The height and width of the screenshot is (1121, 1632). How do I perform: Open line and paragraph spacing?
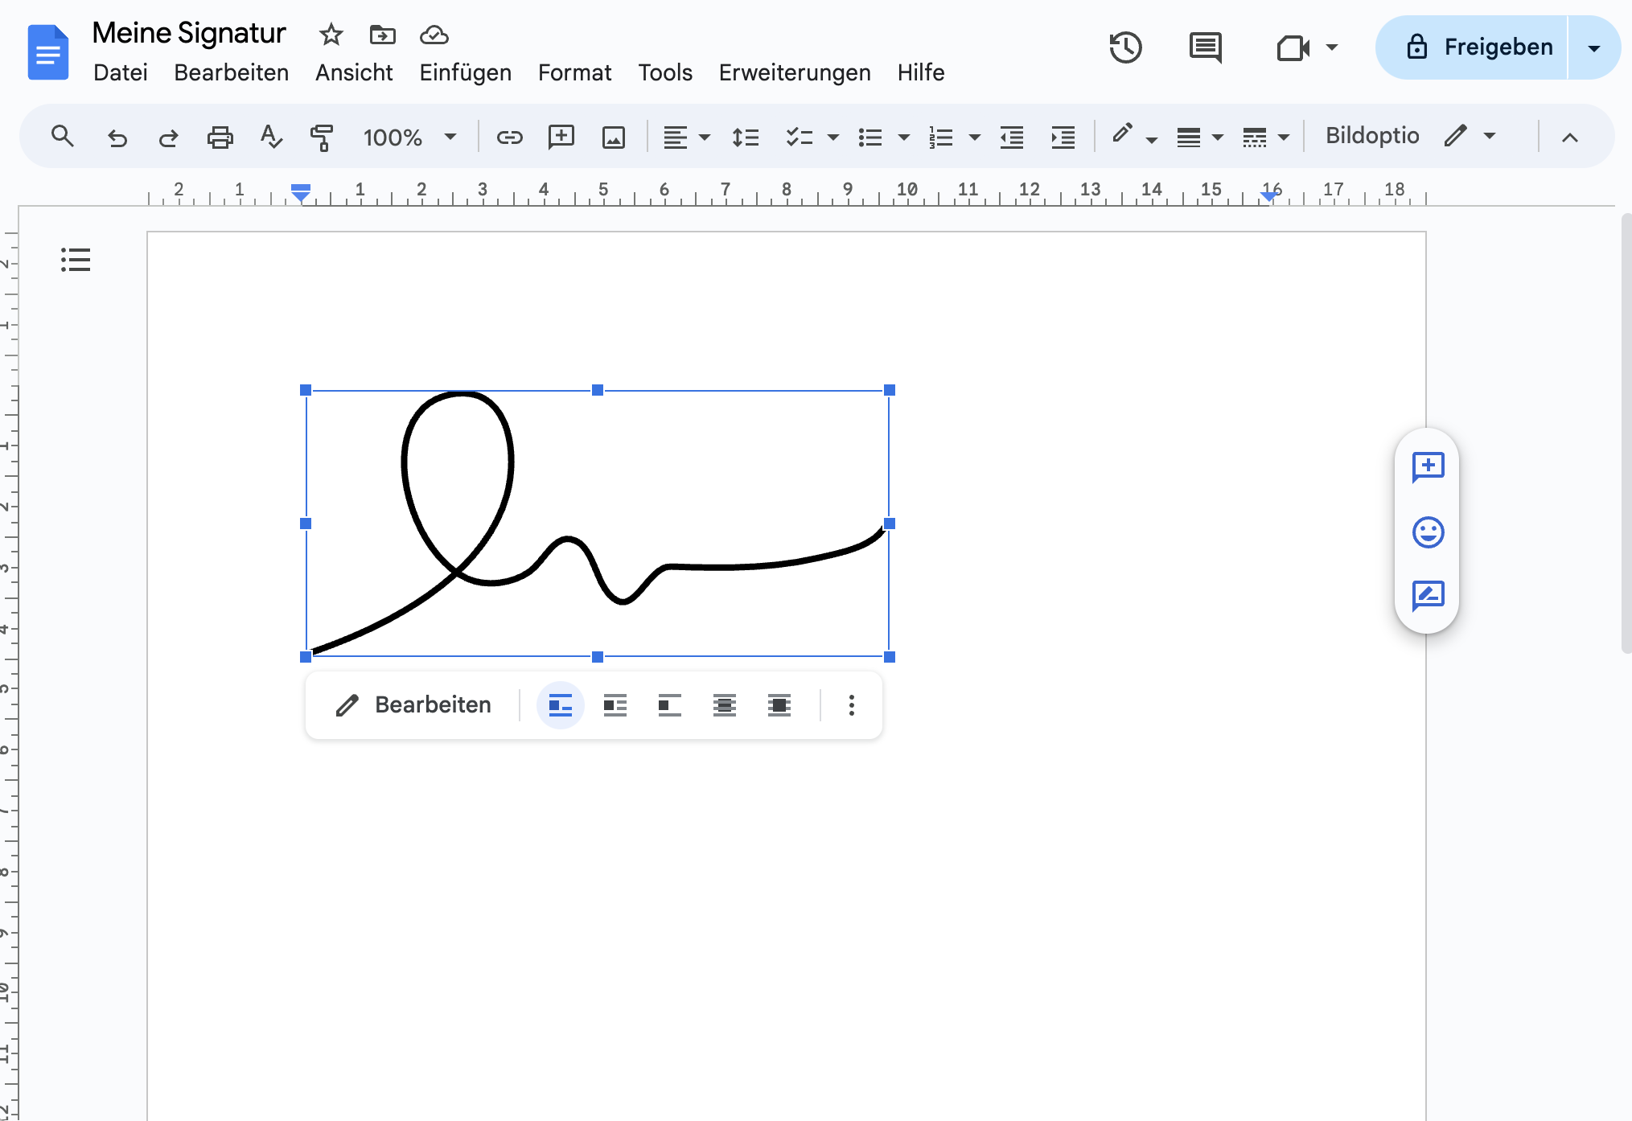(746, 138)
